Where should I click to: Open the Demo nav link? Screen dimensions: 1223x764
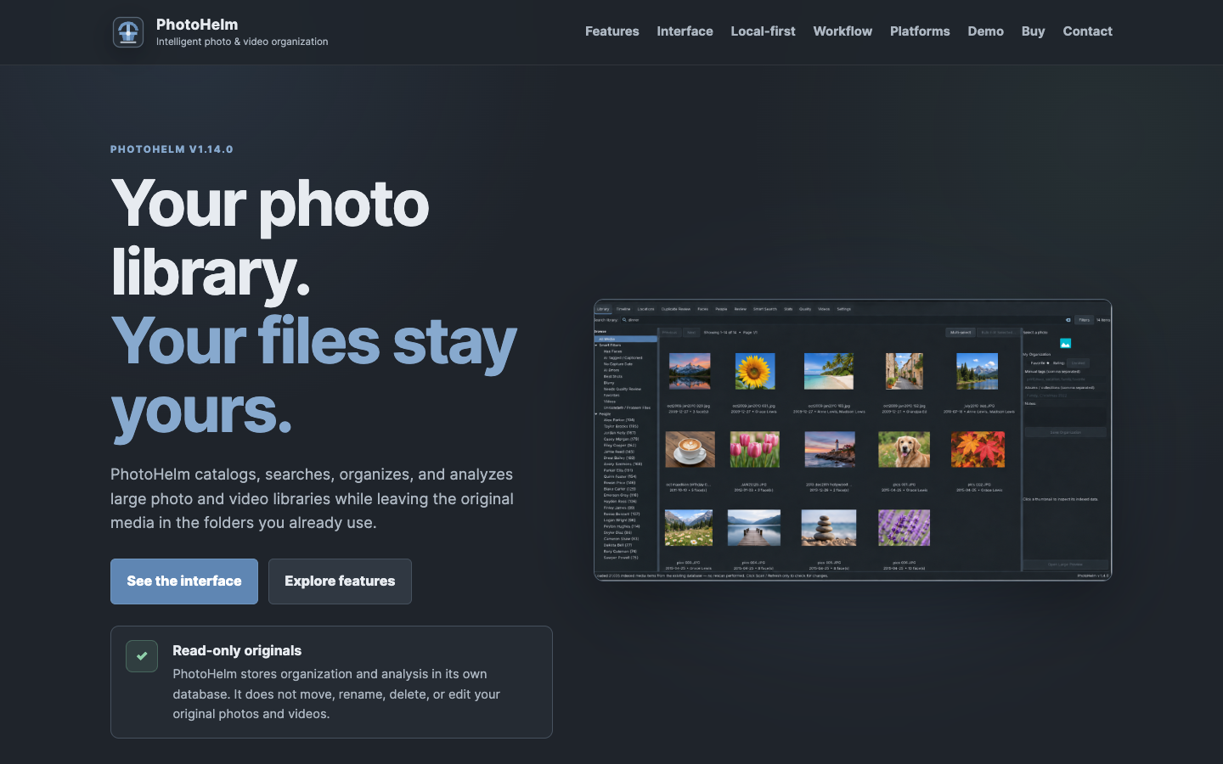(x=985, y=31)
